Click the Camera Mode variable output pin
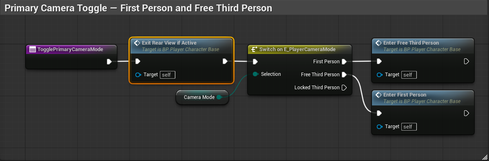Viewport: 489px width, 161px height. pos(219,97)
